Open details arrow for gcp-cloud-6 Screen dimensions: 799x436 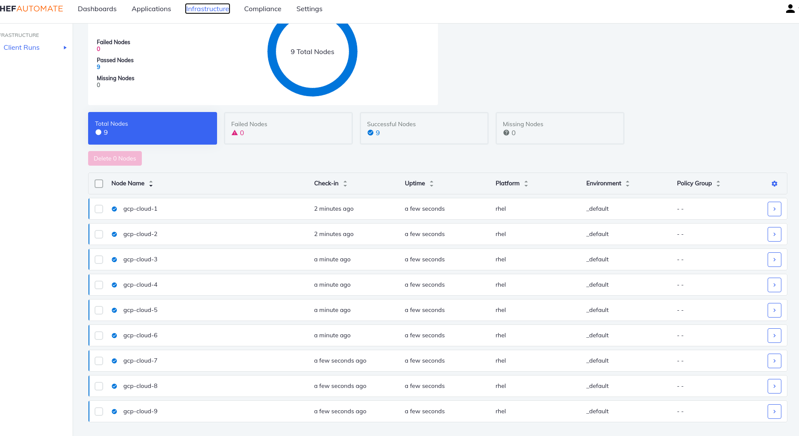click(775, 336)
